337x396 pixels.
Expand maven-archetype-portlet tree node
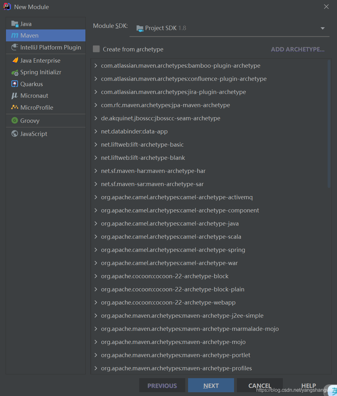pyautogui.click(x=96, y=355)
